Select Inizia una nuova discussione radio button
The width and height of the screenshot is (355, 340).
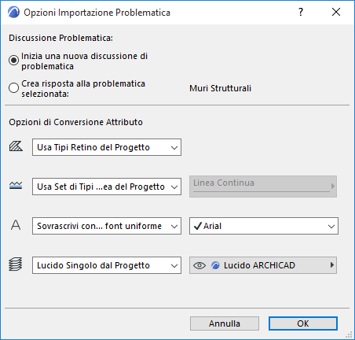[13, 61]
